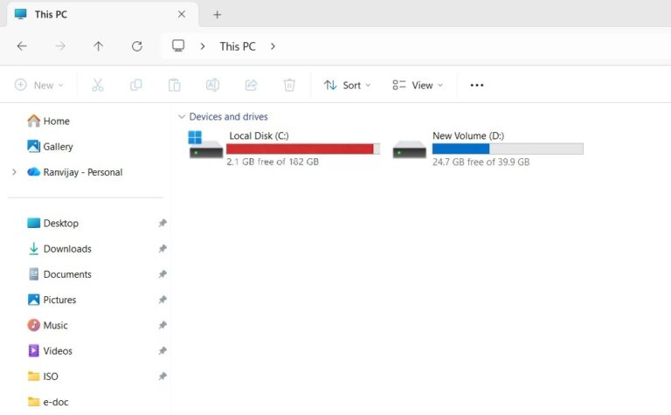Expand chevron after This PC breadcrumb
Viewport: 671px width, 415px height.
click(273, 46)
